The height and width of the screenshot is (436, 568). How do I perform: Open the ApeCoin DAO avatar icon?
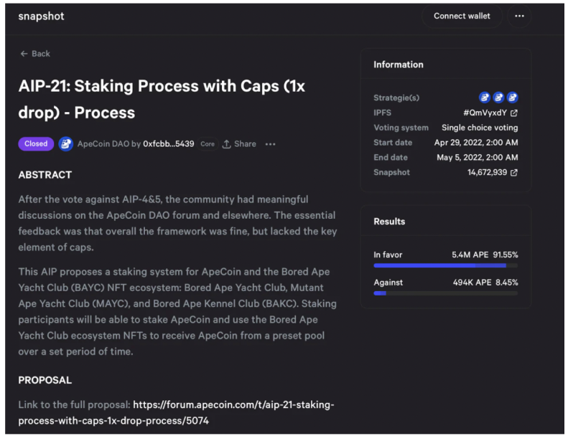pos(65,144)
